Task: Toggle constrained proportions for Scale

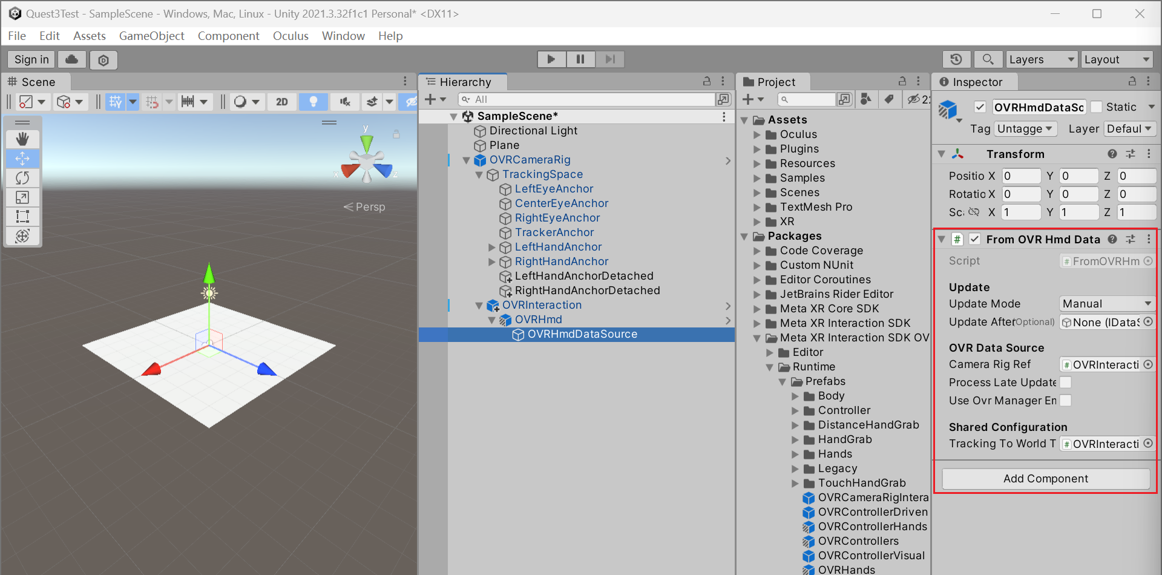Action: coord(973,212)
